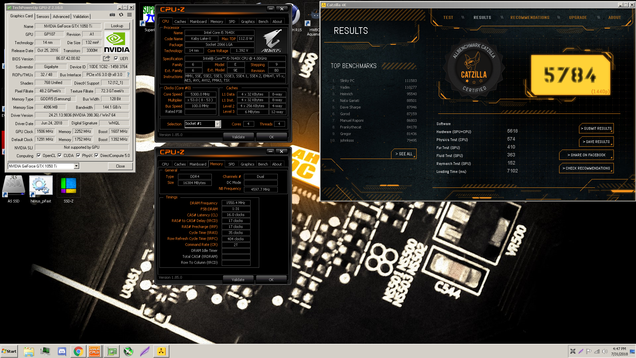
Task: Toggle the CUDA checkbox
Action: pyautogui.click(x=60, y=155)
